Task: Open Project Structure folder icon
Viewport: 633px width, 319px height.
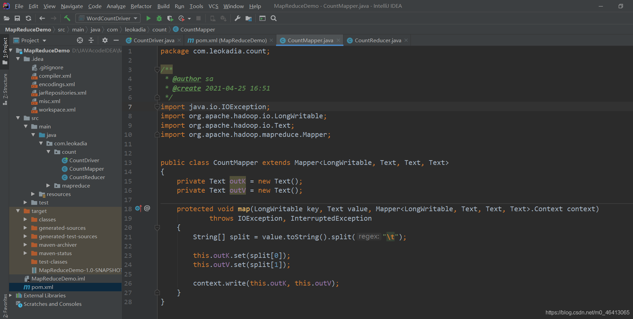Action: point(249,18)
